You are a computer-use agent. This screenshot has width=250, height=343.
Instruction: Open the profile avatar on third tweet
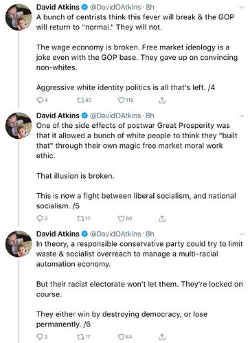pos(19,244)
